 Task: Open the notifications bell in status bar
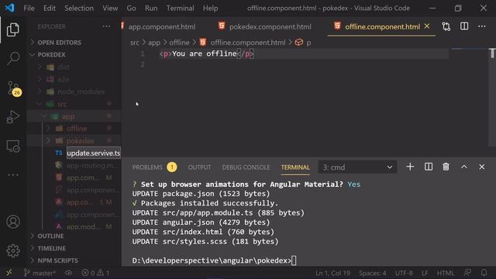484,273
